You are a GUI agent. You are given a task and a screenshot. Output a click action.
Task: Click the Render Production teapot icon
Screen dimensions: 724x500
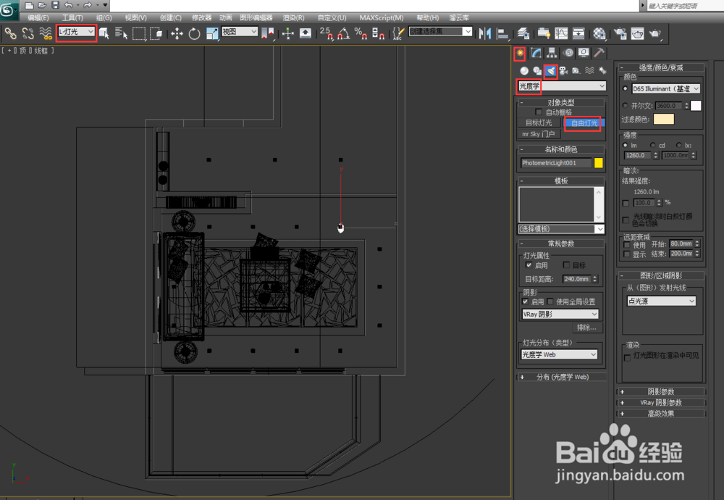coord(655,33)
